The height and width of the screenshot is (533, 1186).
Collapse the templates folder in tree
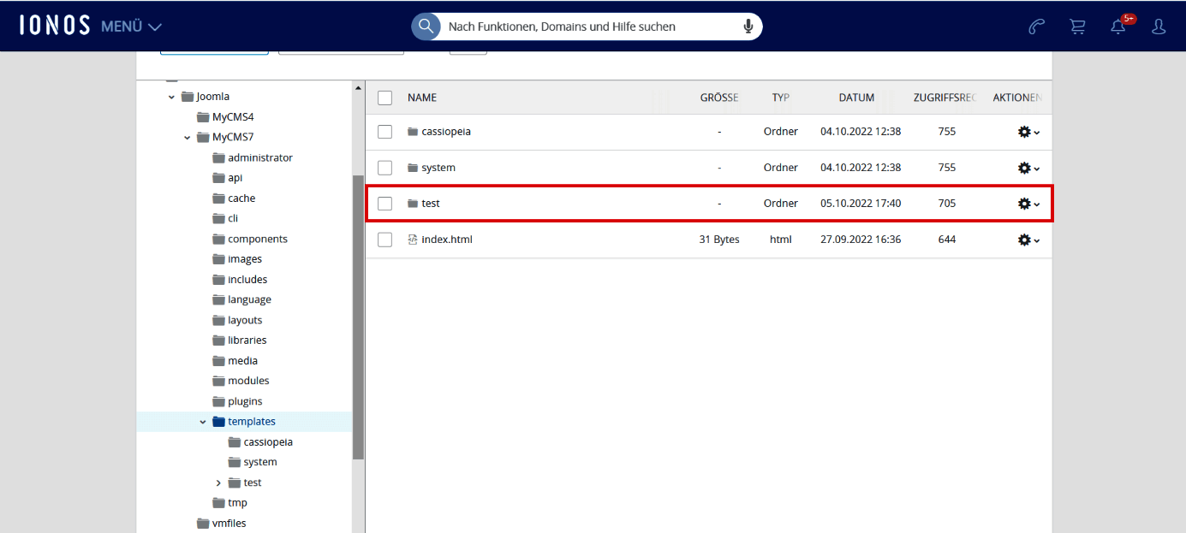[x=203, y=422]
